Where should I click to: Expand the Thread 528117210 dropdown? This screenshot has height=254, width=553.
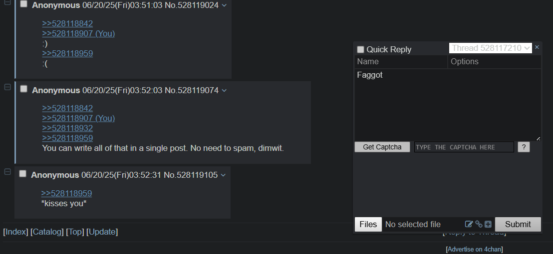490,48
